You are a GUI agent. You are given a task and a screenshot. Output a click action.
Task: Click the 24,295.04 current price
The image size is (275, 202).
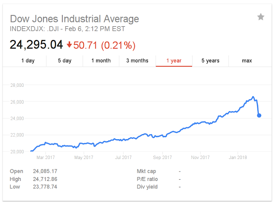(x=36, y=45)
